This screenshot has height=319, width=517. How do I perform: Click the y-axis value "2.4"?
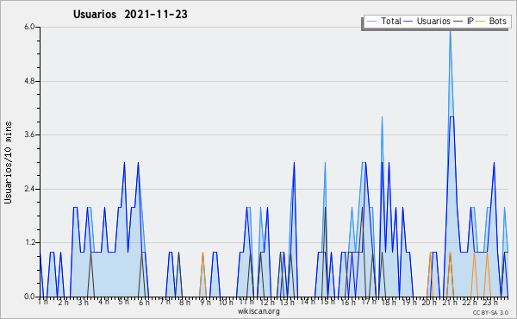click(29, 189)
